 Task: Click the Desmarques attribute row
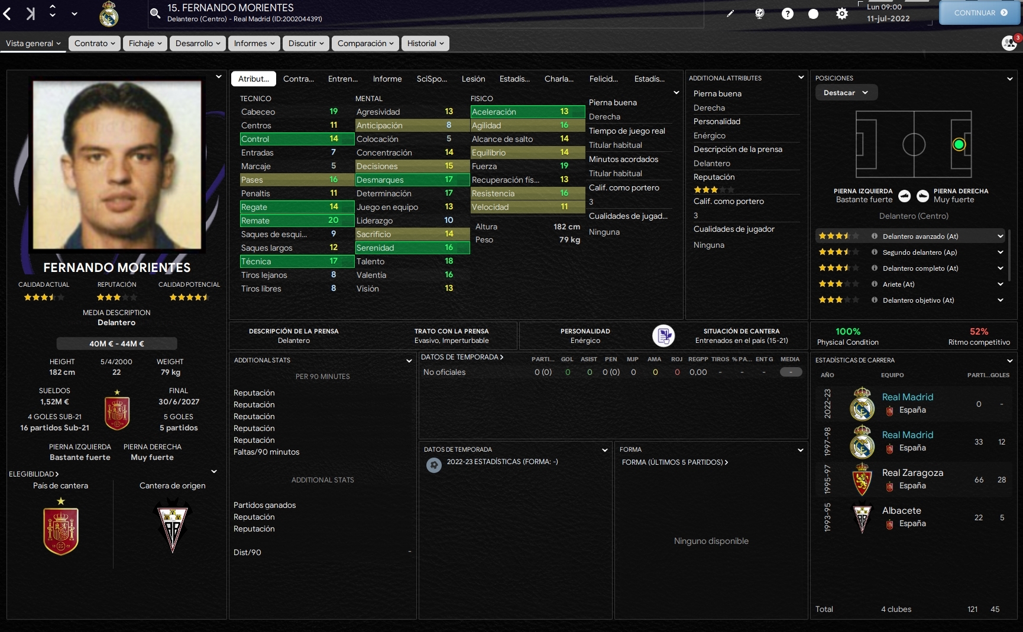(412, 180)
